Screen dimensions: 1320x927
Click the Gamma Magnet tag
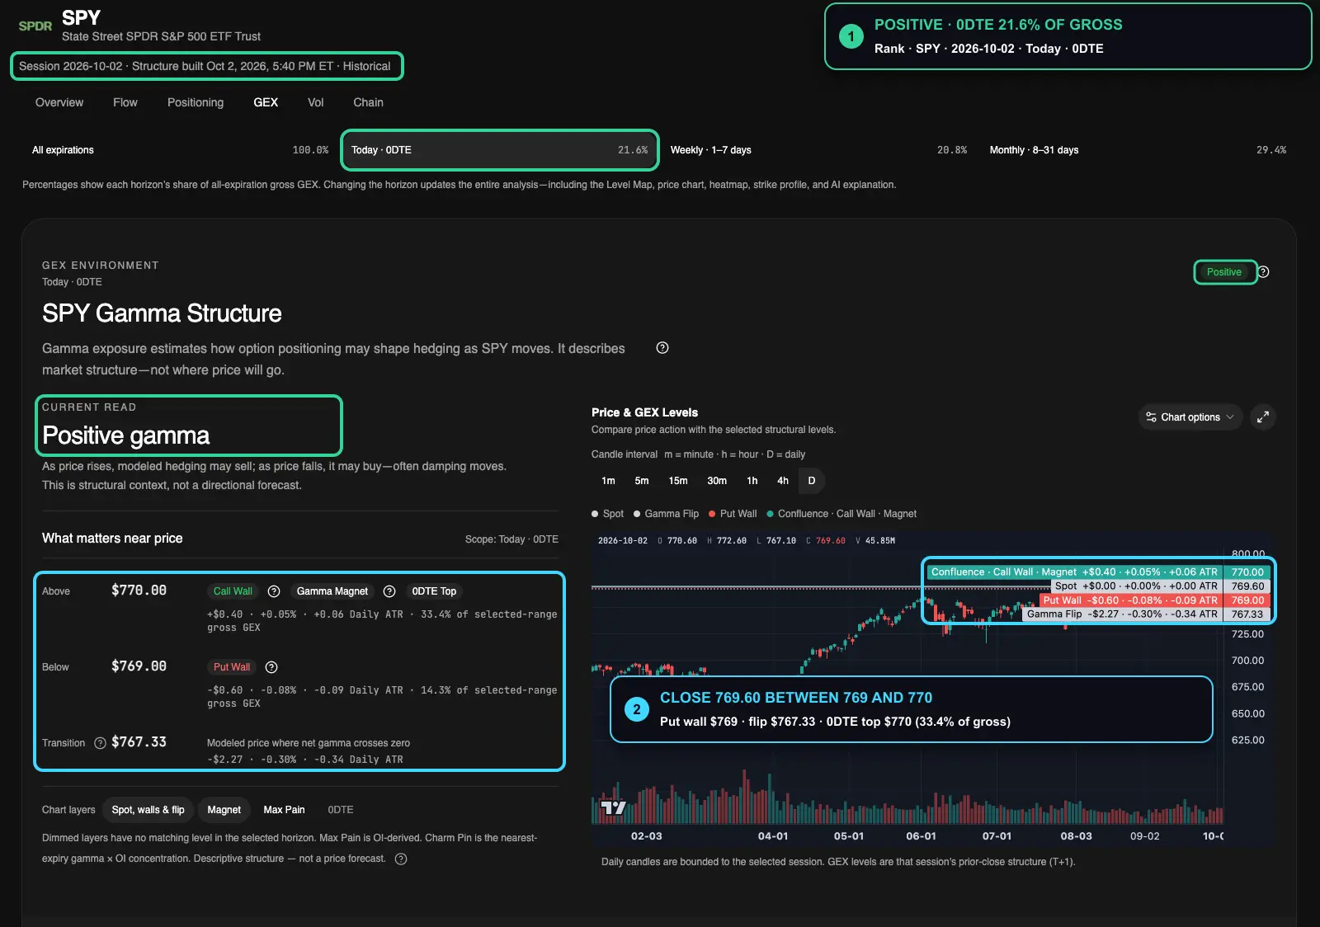click(332, 591)
